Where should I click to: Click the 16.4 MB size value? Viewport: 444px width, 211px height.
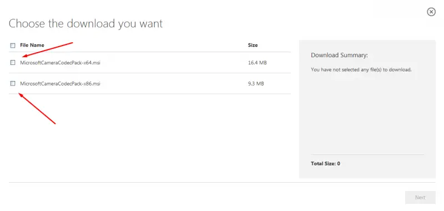coord(257,63)
